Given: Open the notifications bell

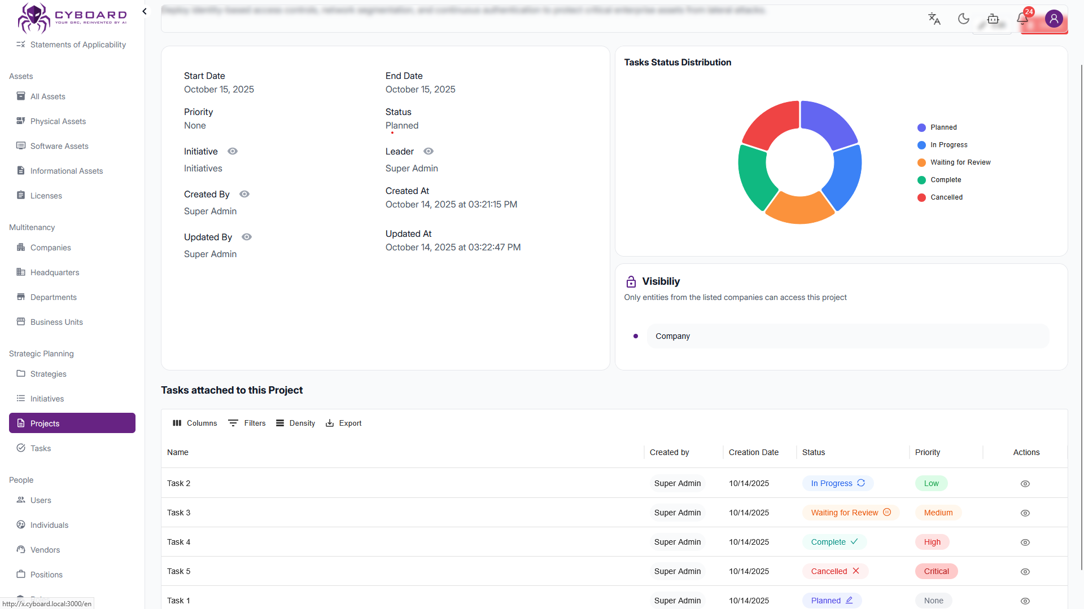Looking at the screenshot, I should pos(1022,19).
